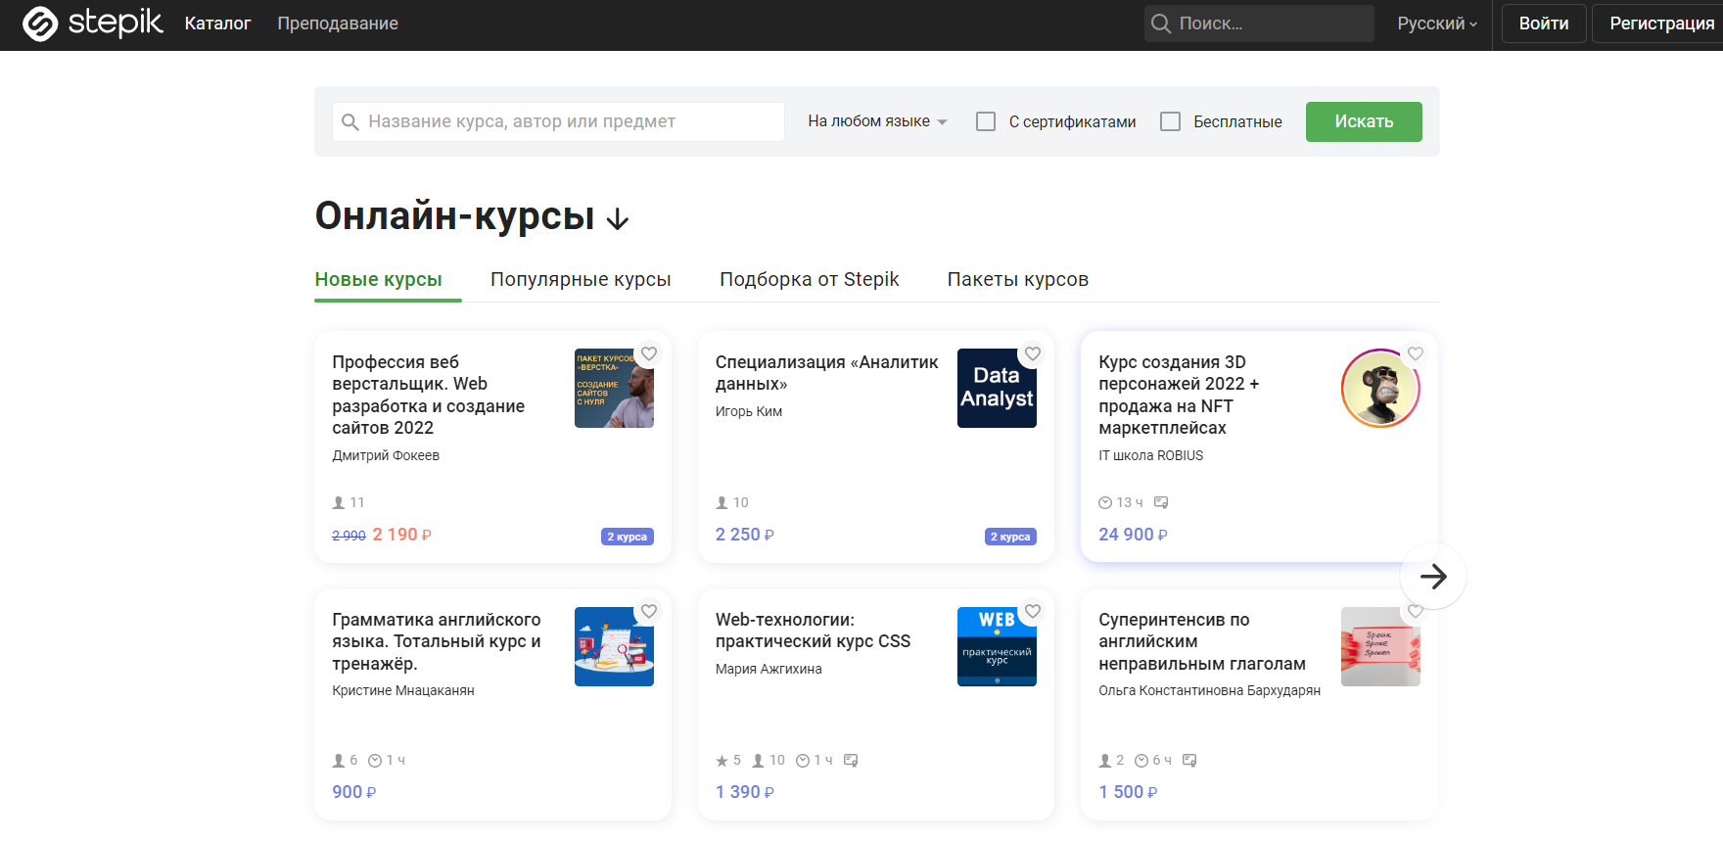The image size is (1723, 843).
Task: Click the 'Войти' button
Action: pyautogui.click(x=1544, y=23)
